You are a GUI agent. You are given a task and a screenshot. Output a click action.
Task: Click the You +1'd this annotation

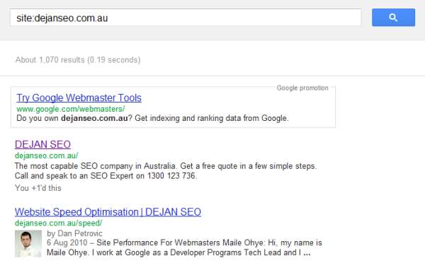click(38, 188)
